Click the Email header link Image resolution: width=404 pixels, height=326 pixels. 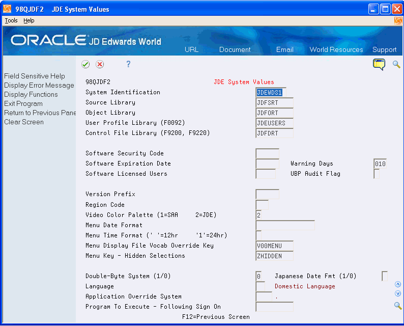click(x=285, y=49)
